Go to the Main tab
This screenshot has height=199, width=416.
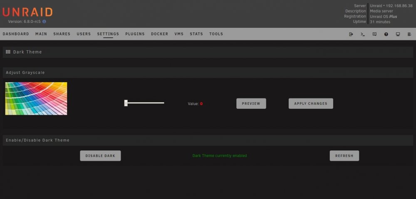click(41, 34)
